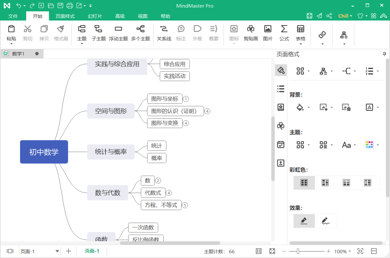Click the Cut (剪切) scissors icon
The height and width of the screenshot is (258, 390).
coord(28,29)
